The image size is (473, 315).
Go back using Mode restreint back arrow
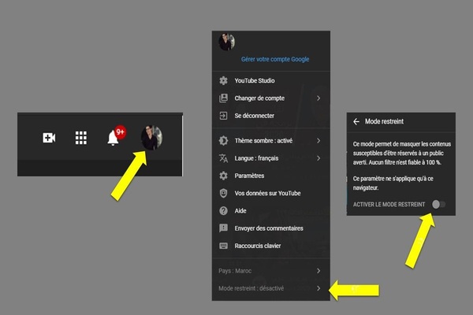point(356,122)
